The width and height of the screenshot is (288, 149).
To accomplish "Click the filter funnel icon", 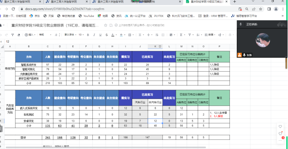I will 190,35.
